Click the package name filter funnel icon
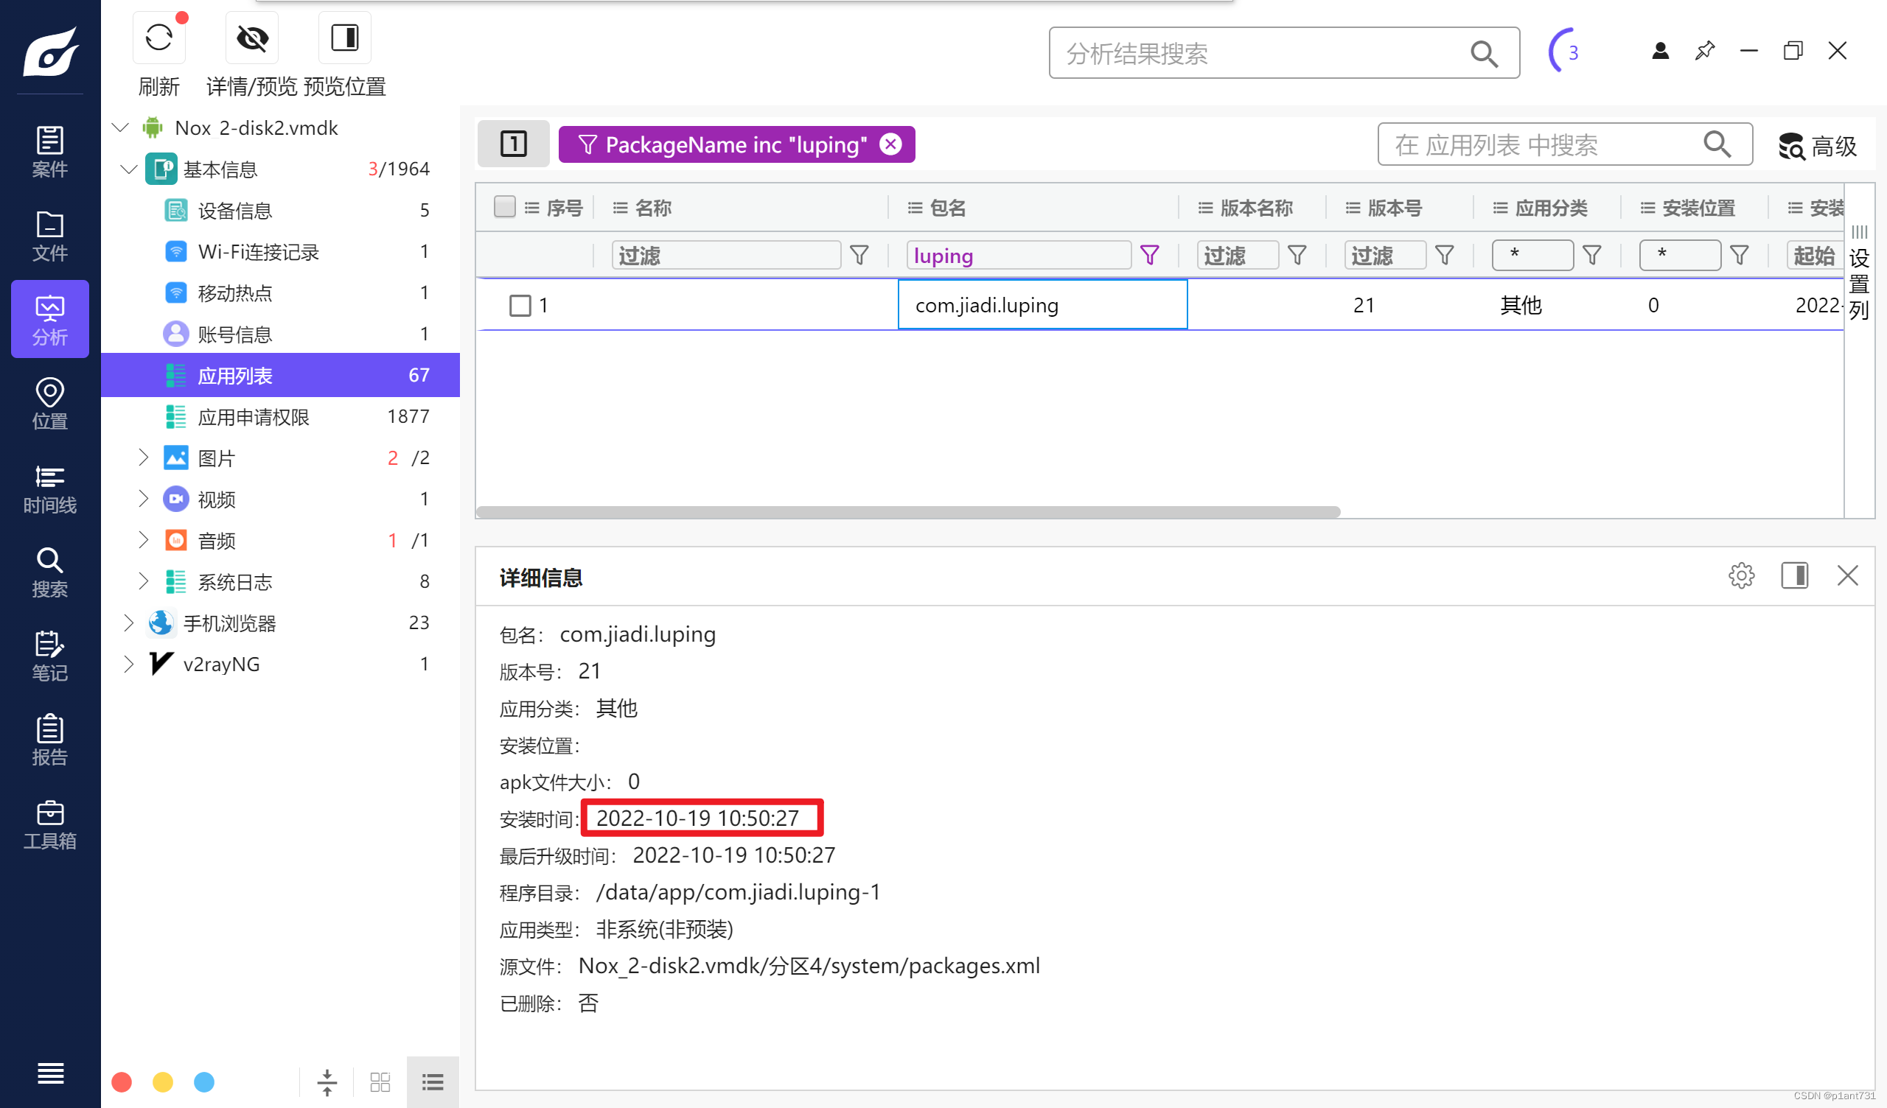 coord(1149,256)
